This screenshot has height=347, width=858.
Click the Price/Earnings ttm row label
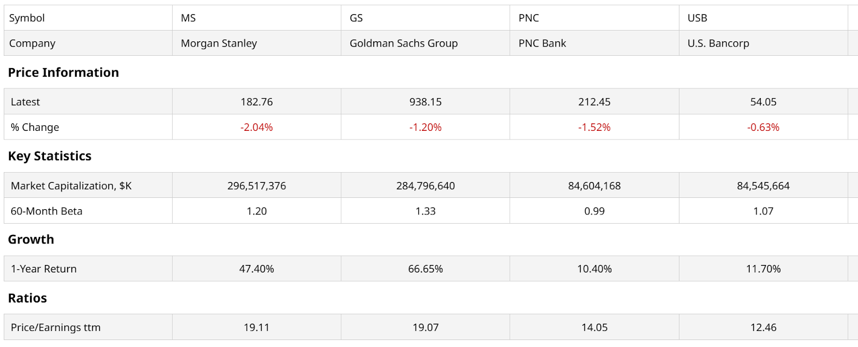point(56,328)
